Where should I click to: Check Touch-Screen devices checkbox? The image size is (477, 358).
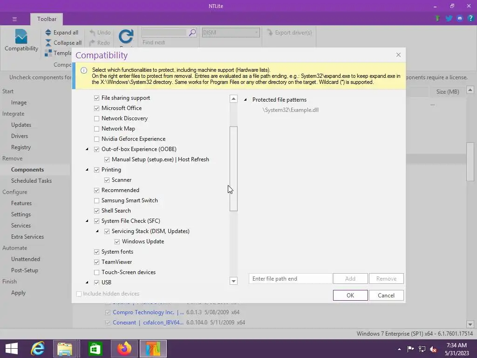coord(97,272)
